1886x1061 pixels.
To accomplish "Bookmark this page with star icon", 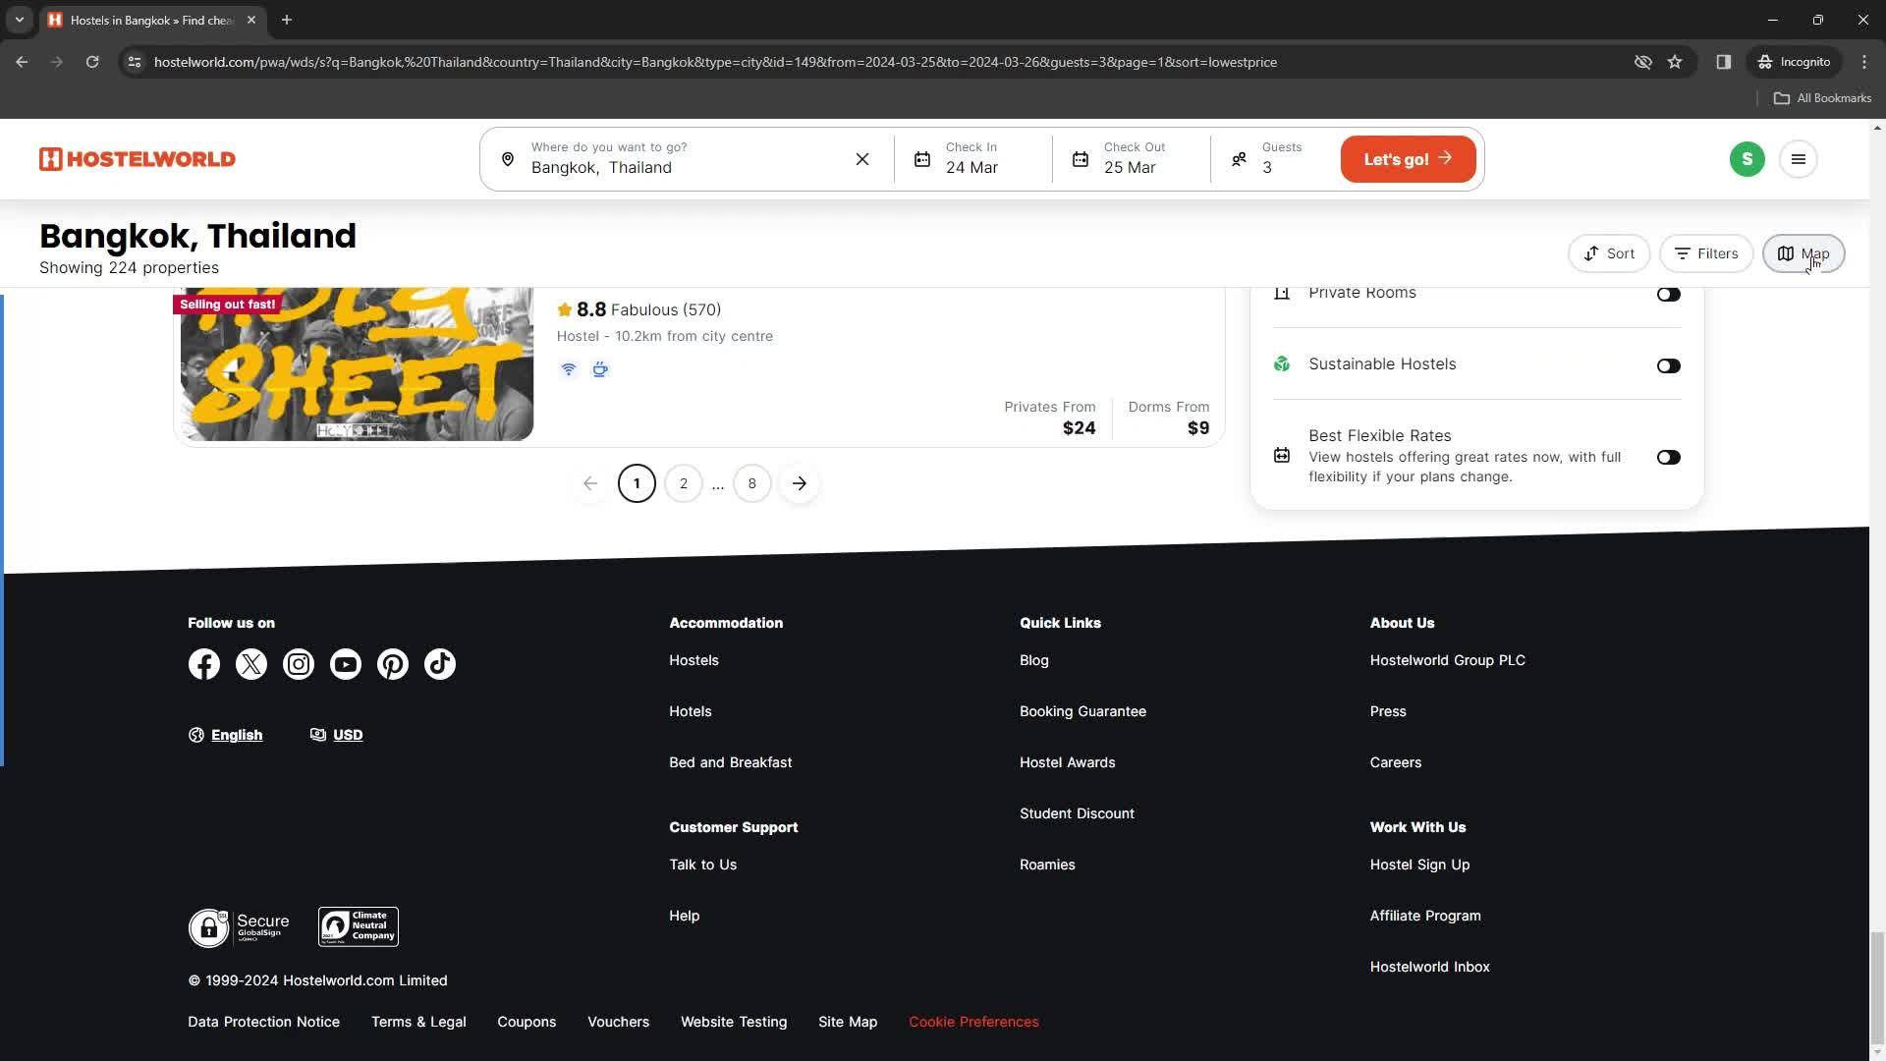I will (1675, 62).
